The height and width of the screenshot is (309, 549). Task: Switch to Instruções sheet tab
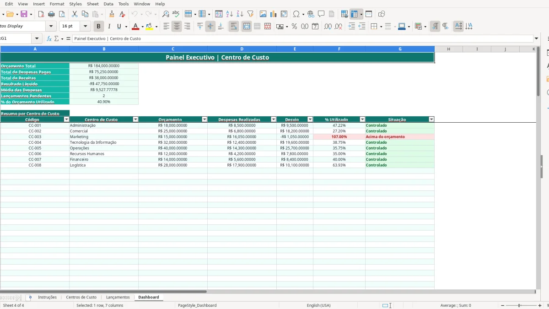(x=47, y=297)
